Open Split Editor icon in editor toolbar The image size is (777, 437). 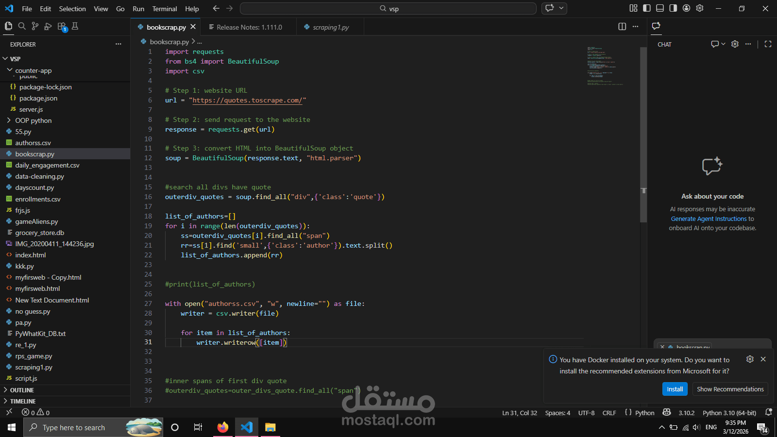622,27
